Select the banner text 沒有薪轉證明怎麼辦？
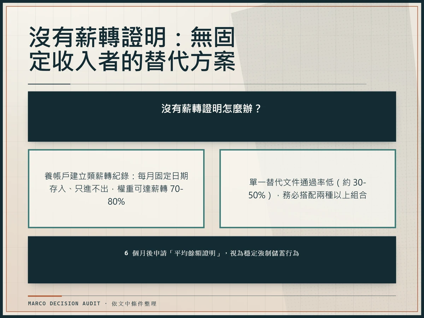The width and height of the screenshot is (424, 318). (x=212, y=108)
